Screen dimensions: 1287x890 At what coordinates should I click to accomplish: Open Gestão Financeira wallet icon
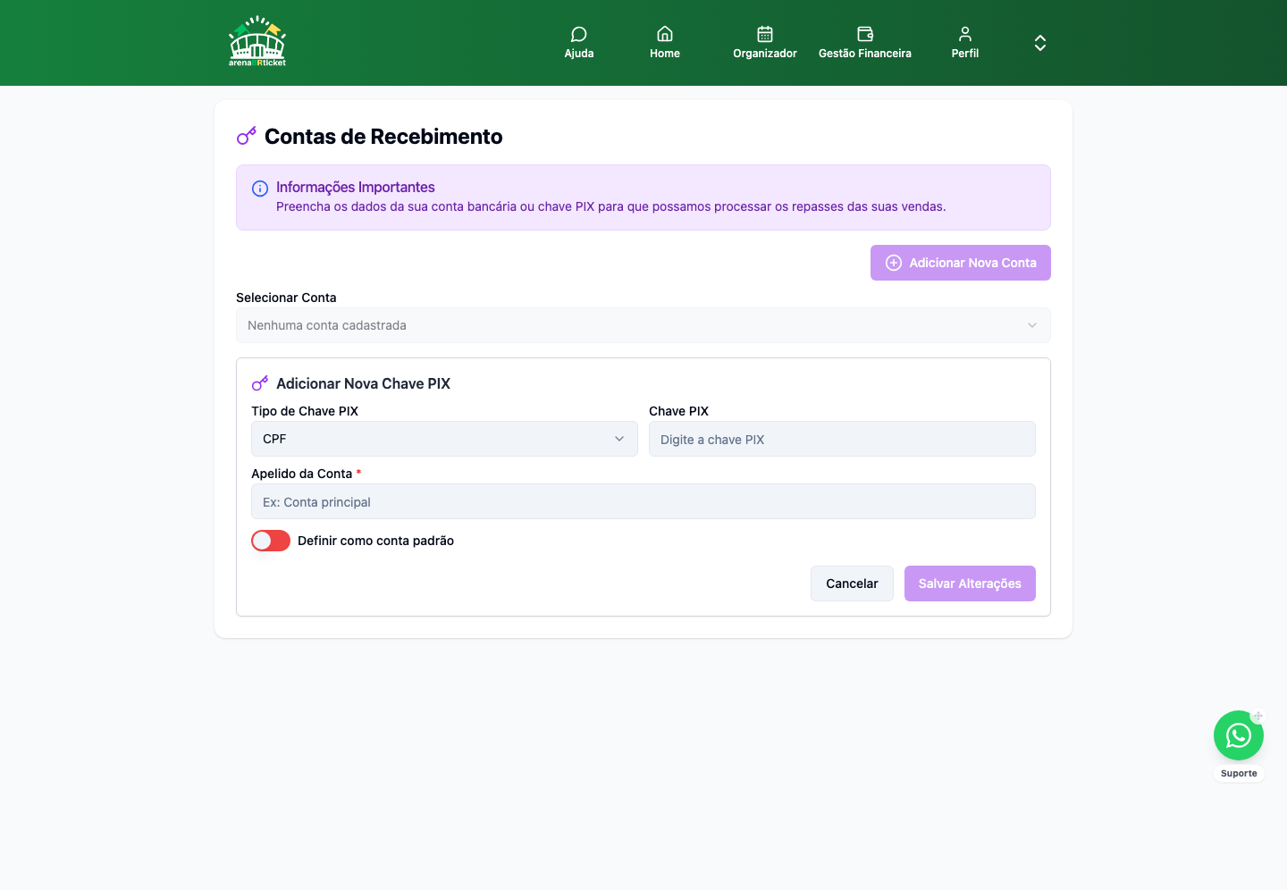(865, 34)
